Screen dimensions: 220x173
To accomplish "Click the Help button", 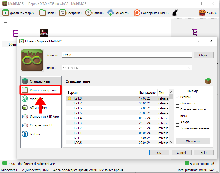I will tap(204, 153).
